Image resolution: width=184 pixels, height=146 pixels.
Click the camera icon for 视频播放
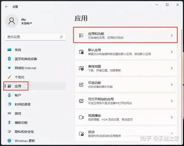pyautogui.click(x=81, y=117)
